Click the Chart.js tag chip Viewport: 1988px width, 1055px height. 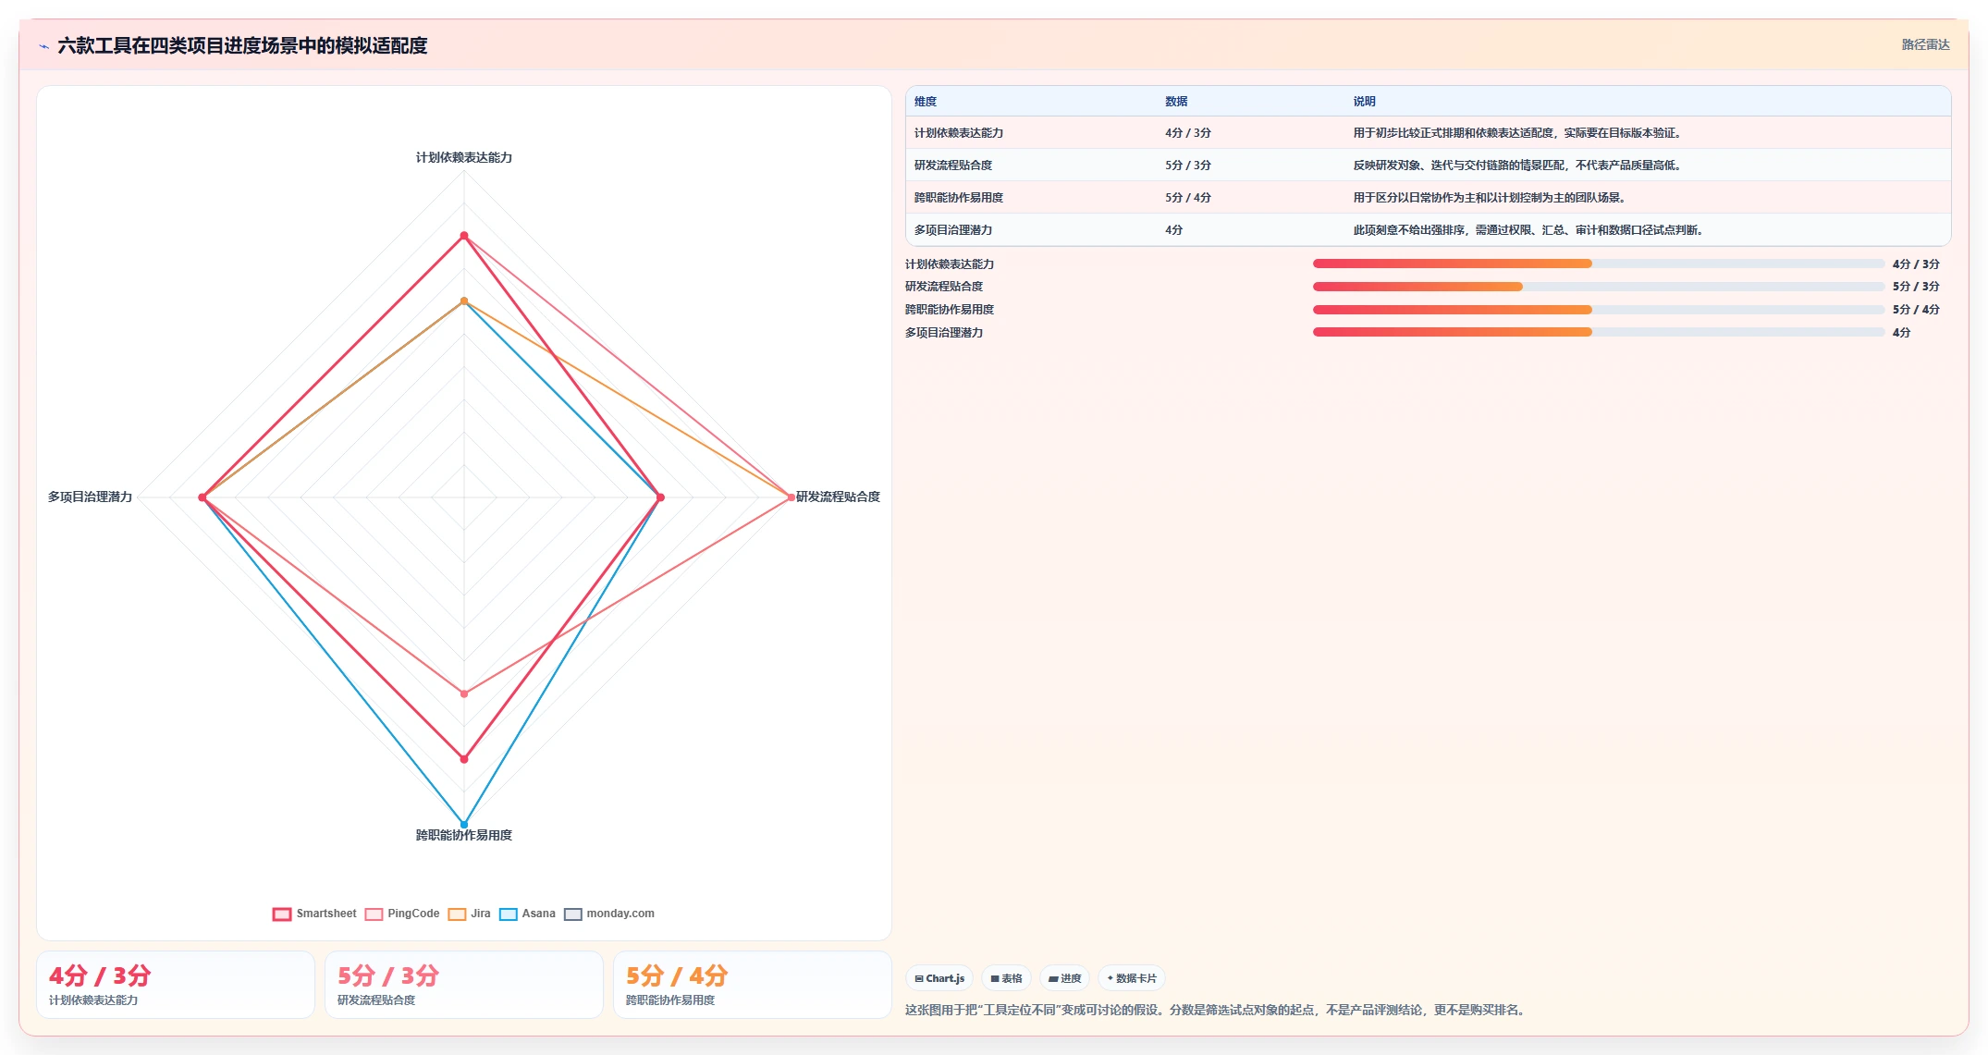click(x=939, y=978)
